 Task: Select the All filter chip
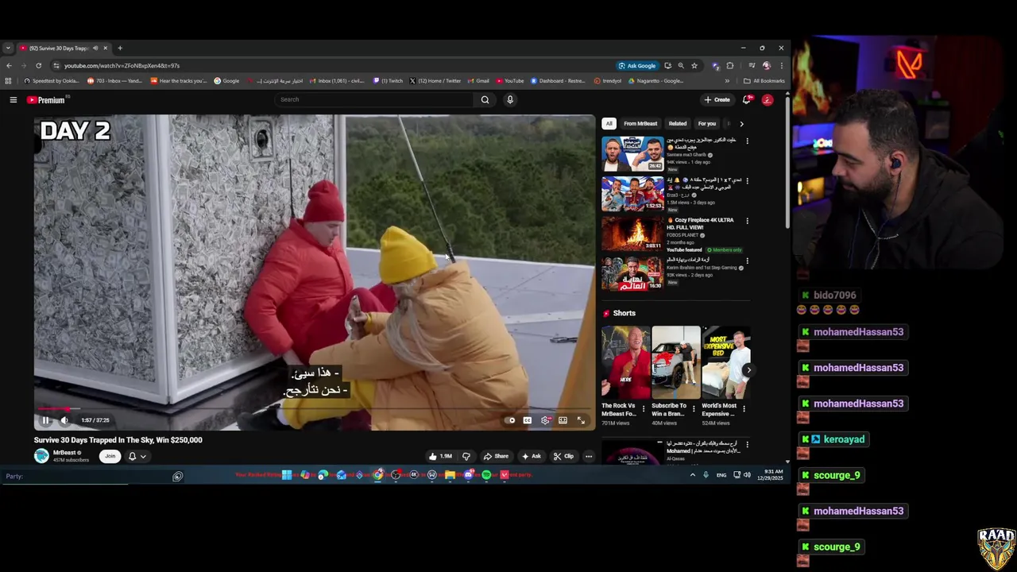[609, 123]
